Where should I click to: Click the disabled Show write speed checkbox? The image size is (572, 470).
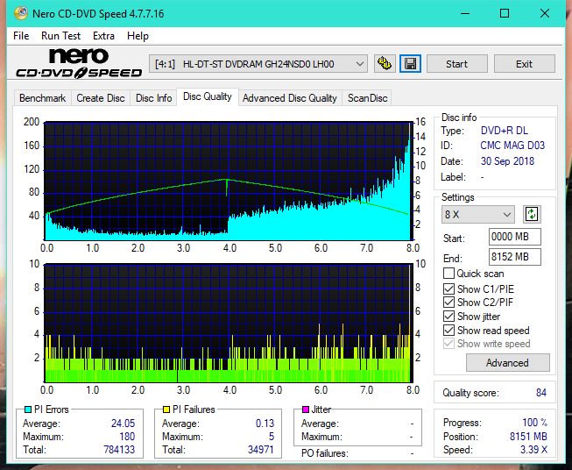tap(448, 344)
